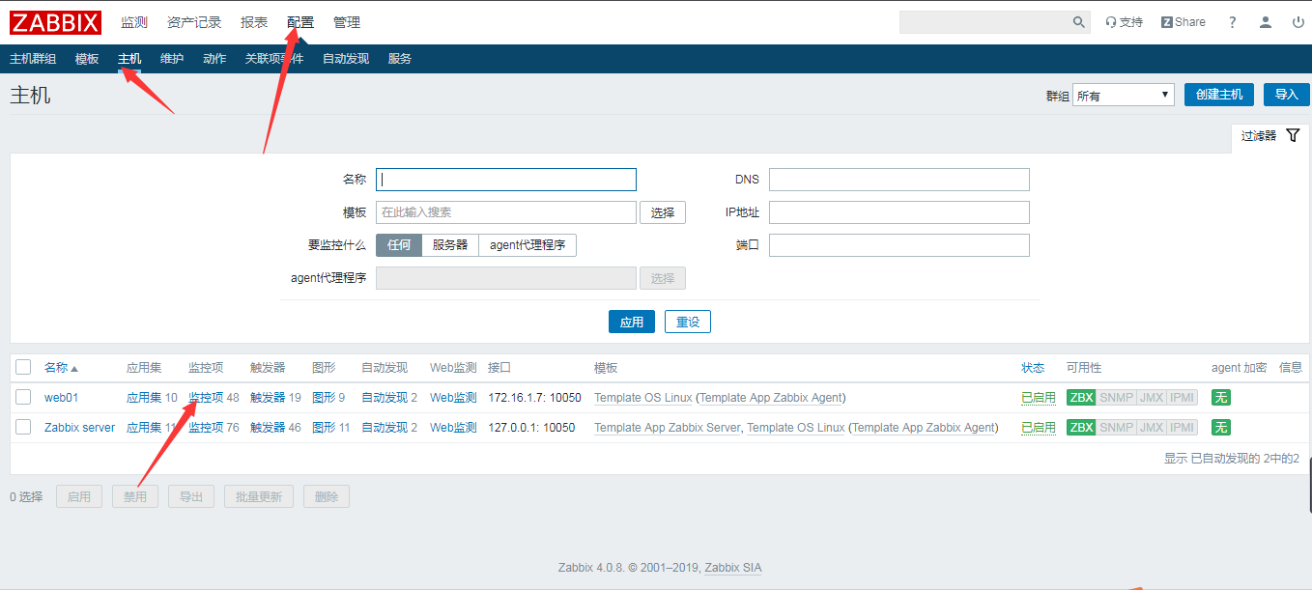
Task: Click web01 ZBX availability badge
Action: (x=1081, y=398)
